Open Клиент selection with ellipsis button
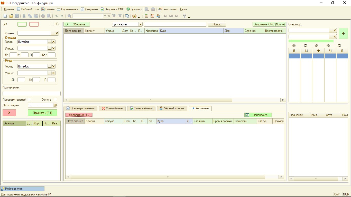The width and height of the screenshot is (351, 197). 53,33
